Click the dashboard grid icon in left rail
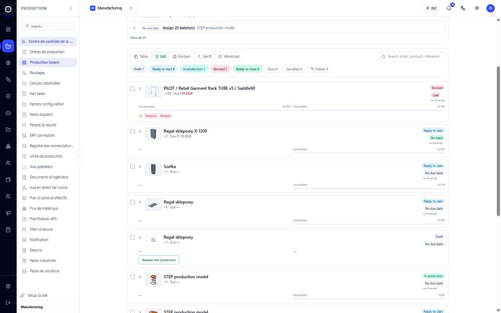501x313 pixels. click(8, 29)
